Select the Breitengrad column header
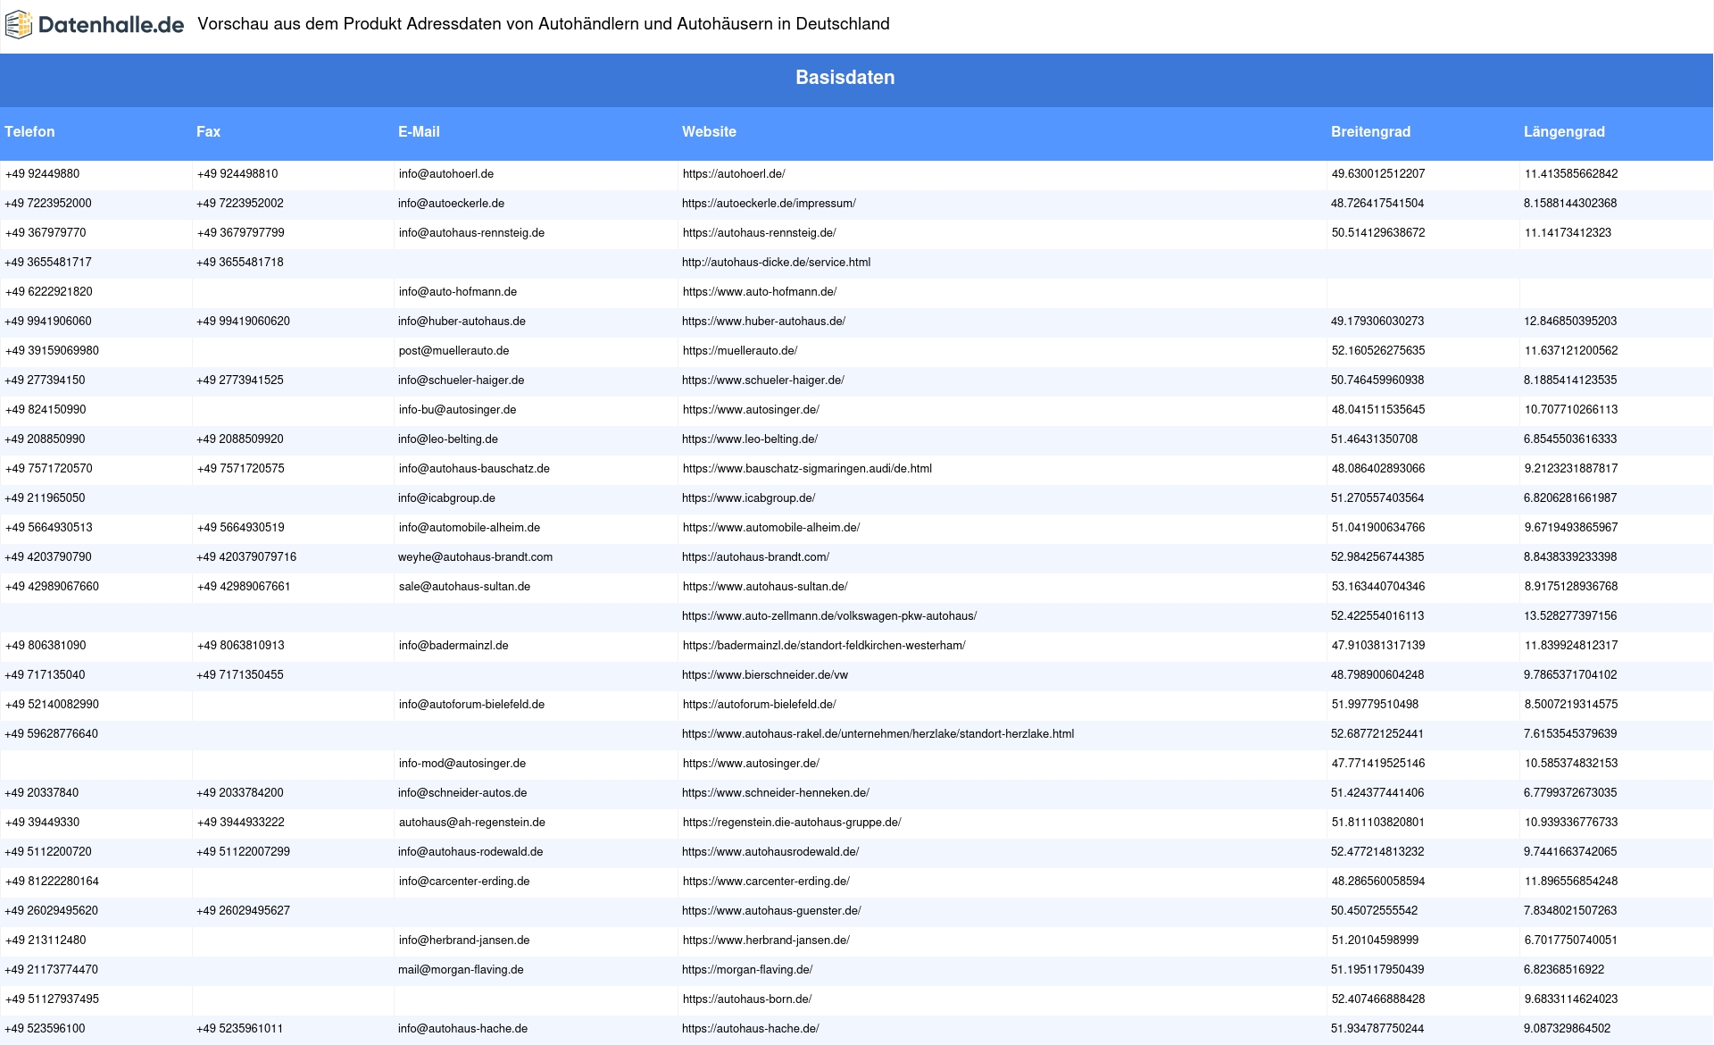Viewport: 1714px width, 1045px height. [1370, 132]
